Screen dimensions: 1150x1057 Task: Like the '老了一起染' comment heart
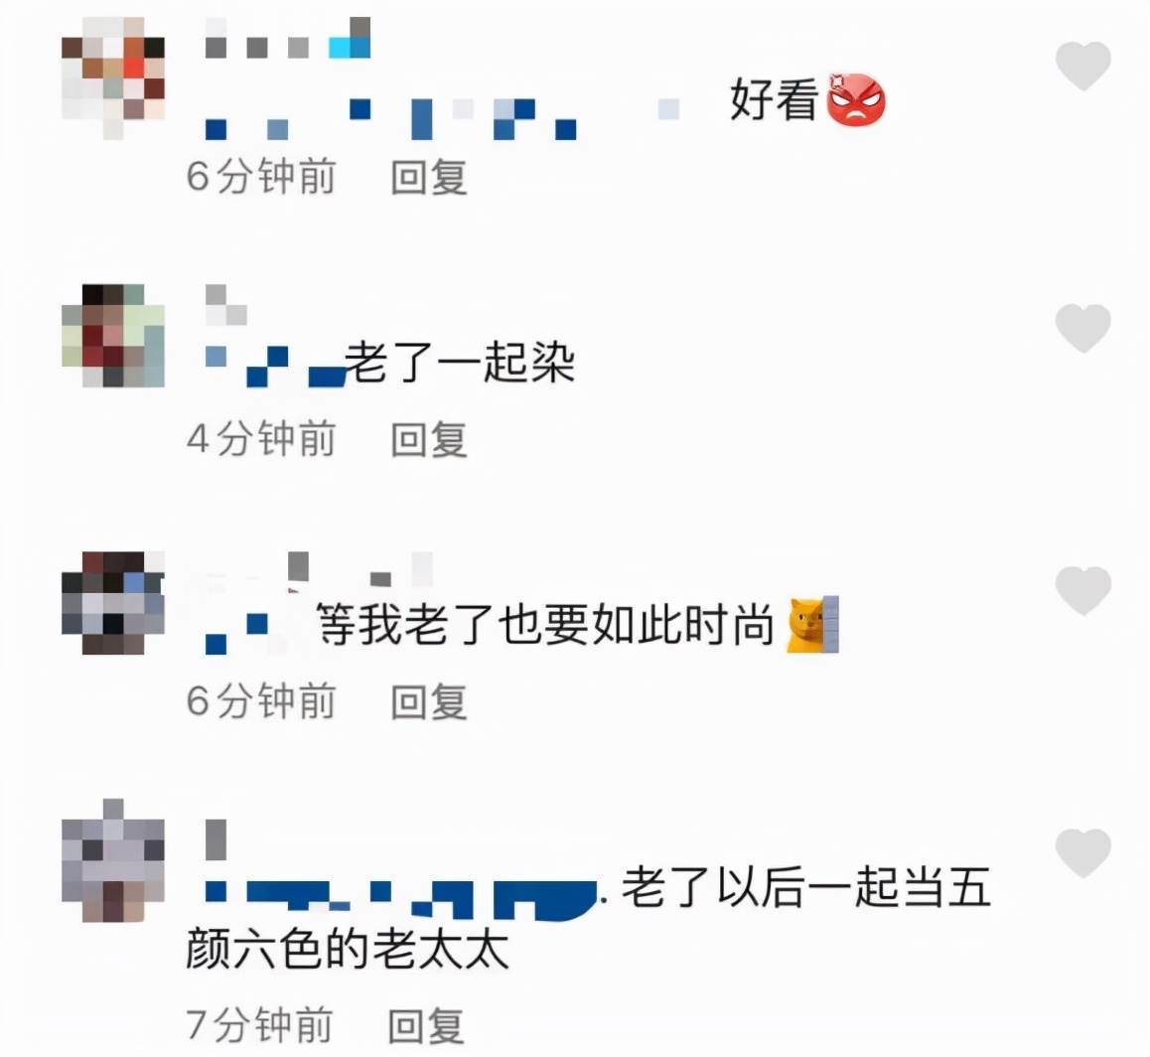pyautogui.click(x=1083, y=328)
